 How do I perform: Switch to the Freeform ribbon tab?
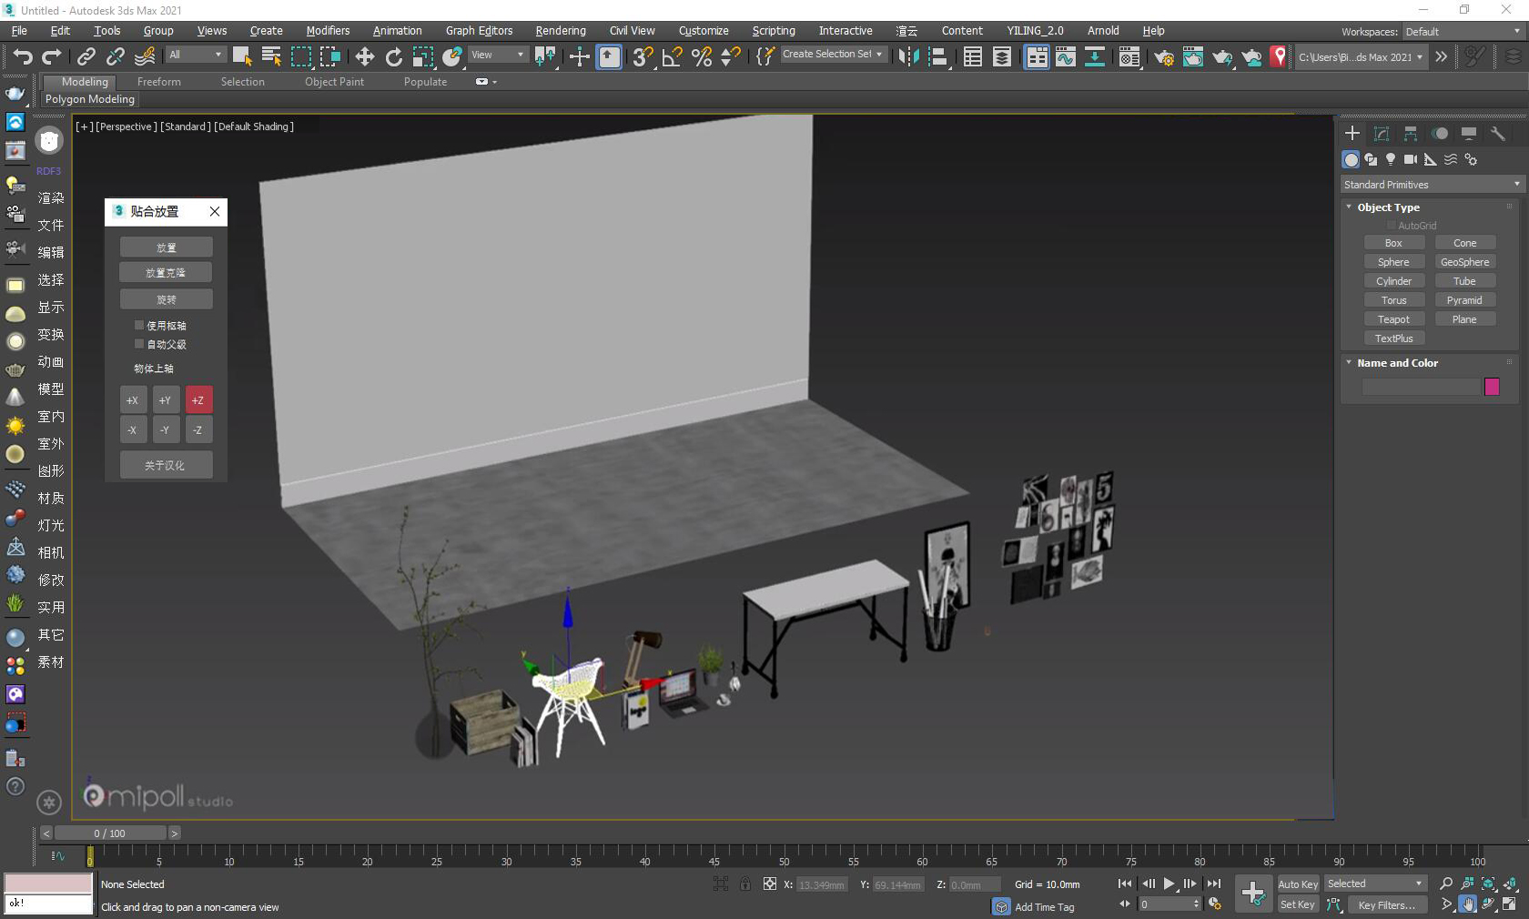coord(159,82)
